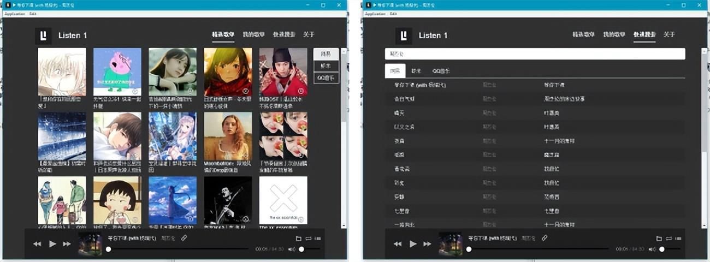Click now-playing album art in left player
Image resolution: width=710 pixels, height=262 pixels.
tap(90, 244)
